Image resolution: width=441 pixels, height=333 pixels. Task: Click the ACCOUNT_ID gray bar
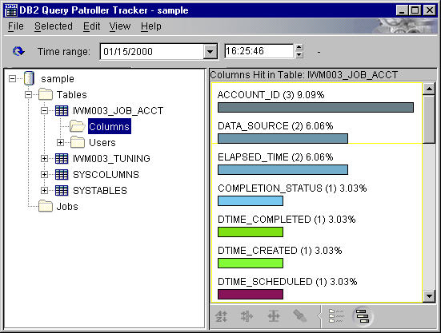click(x=315, y=108)
